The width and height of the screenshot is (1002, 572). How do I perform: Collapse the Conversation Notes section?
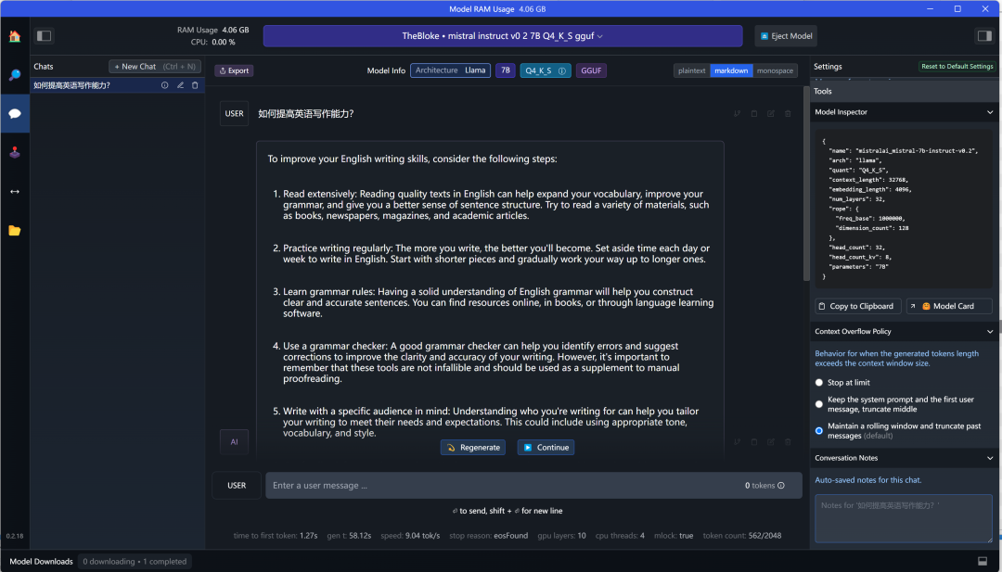click(990, 458)
